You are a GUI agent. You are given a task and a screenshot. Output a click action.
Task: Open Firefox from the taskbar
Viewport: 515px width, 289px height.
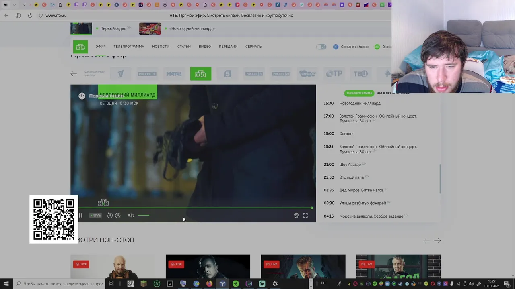[x=209, y=284]
